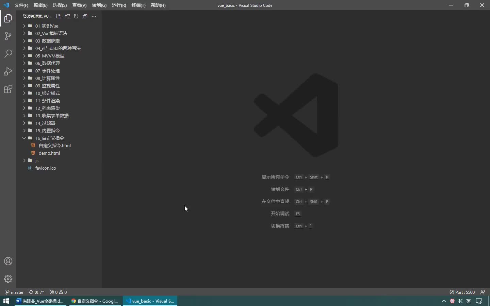This screenshot has width=490, height=306.
Task: Select the 11_条件渲染 folder
Action: click(59, 101)
